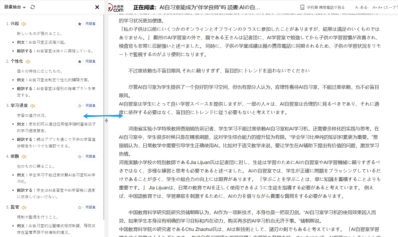
Task: Unstar the word 个性化
Action: [80, 62]
